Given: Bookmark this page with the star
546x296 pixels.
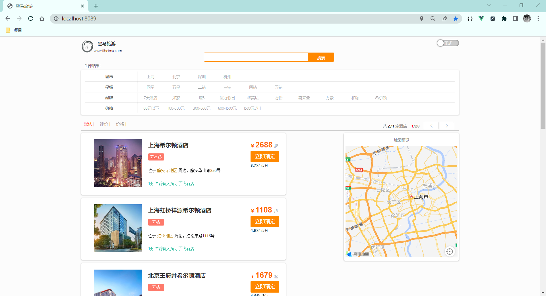Looking at the screenshot, I should point(456,18).
